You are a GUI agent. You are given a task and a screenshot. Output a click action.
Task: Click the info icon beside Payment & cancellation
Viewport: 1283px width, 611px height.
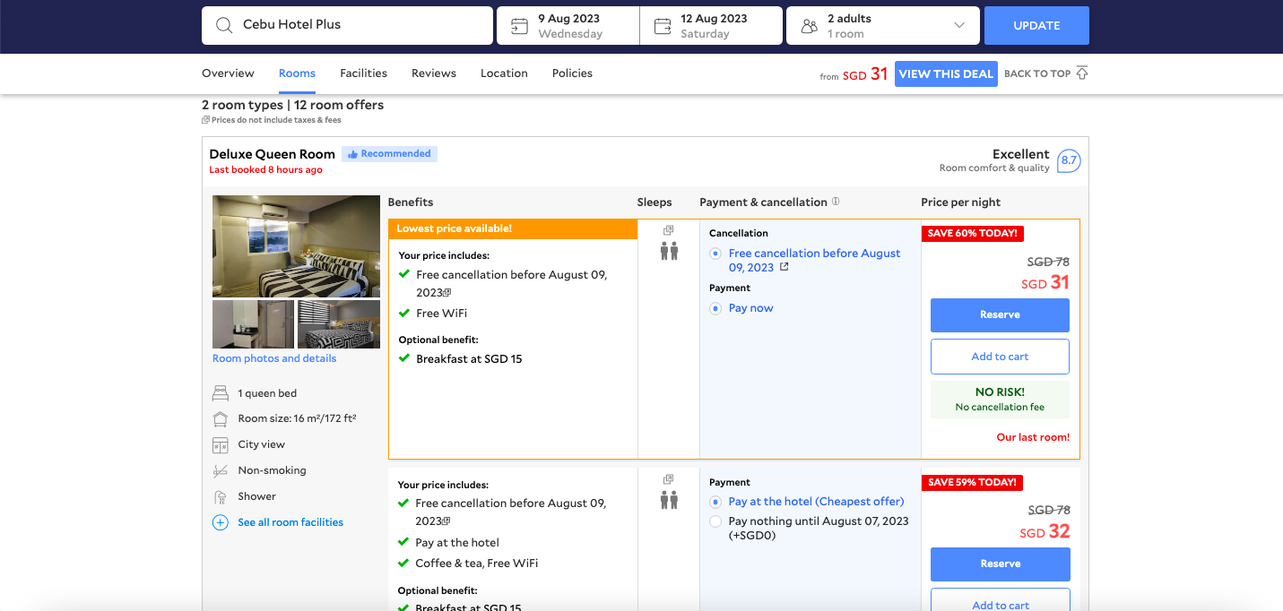836,202
